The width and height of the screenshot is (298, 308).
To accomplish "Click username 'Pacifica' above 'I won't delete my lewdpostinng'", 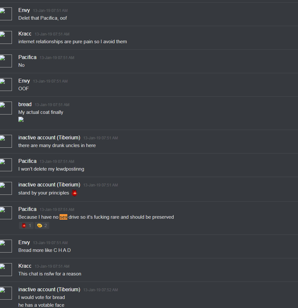I will click(27, 161).
